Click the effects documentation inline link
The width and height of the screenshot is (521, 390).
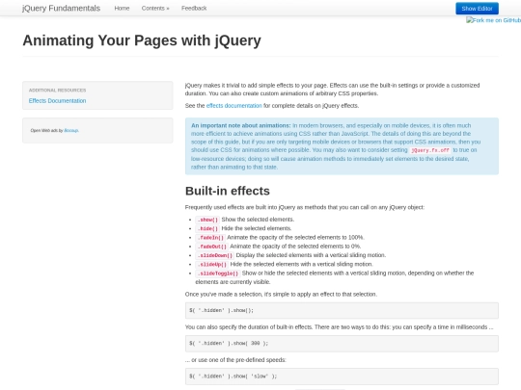click(x=233, y=106)
